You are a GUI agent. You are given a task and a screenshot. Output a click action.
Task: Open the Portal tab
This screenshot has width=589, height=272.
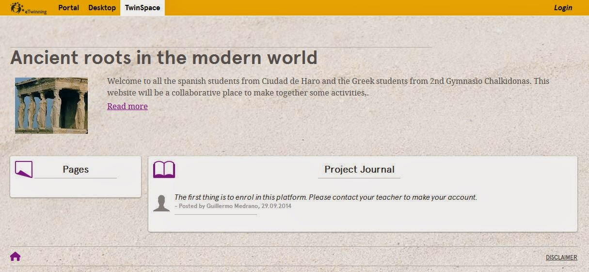68,8
